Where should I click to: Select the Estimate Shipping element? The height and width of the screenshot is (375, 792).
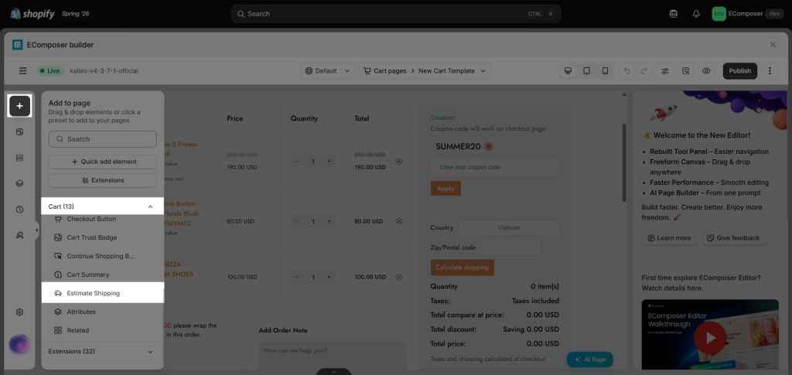coord(103,293)
